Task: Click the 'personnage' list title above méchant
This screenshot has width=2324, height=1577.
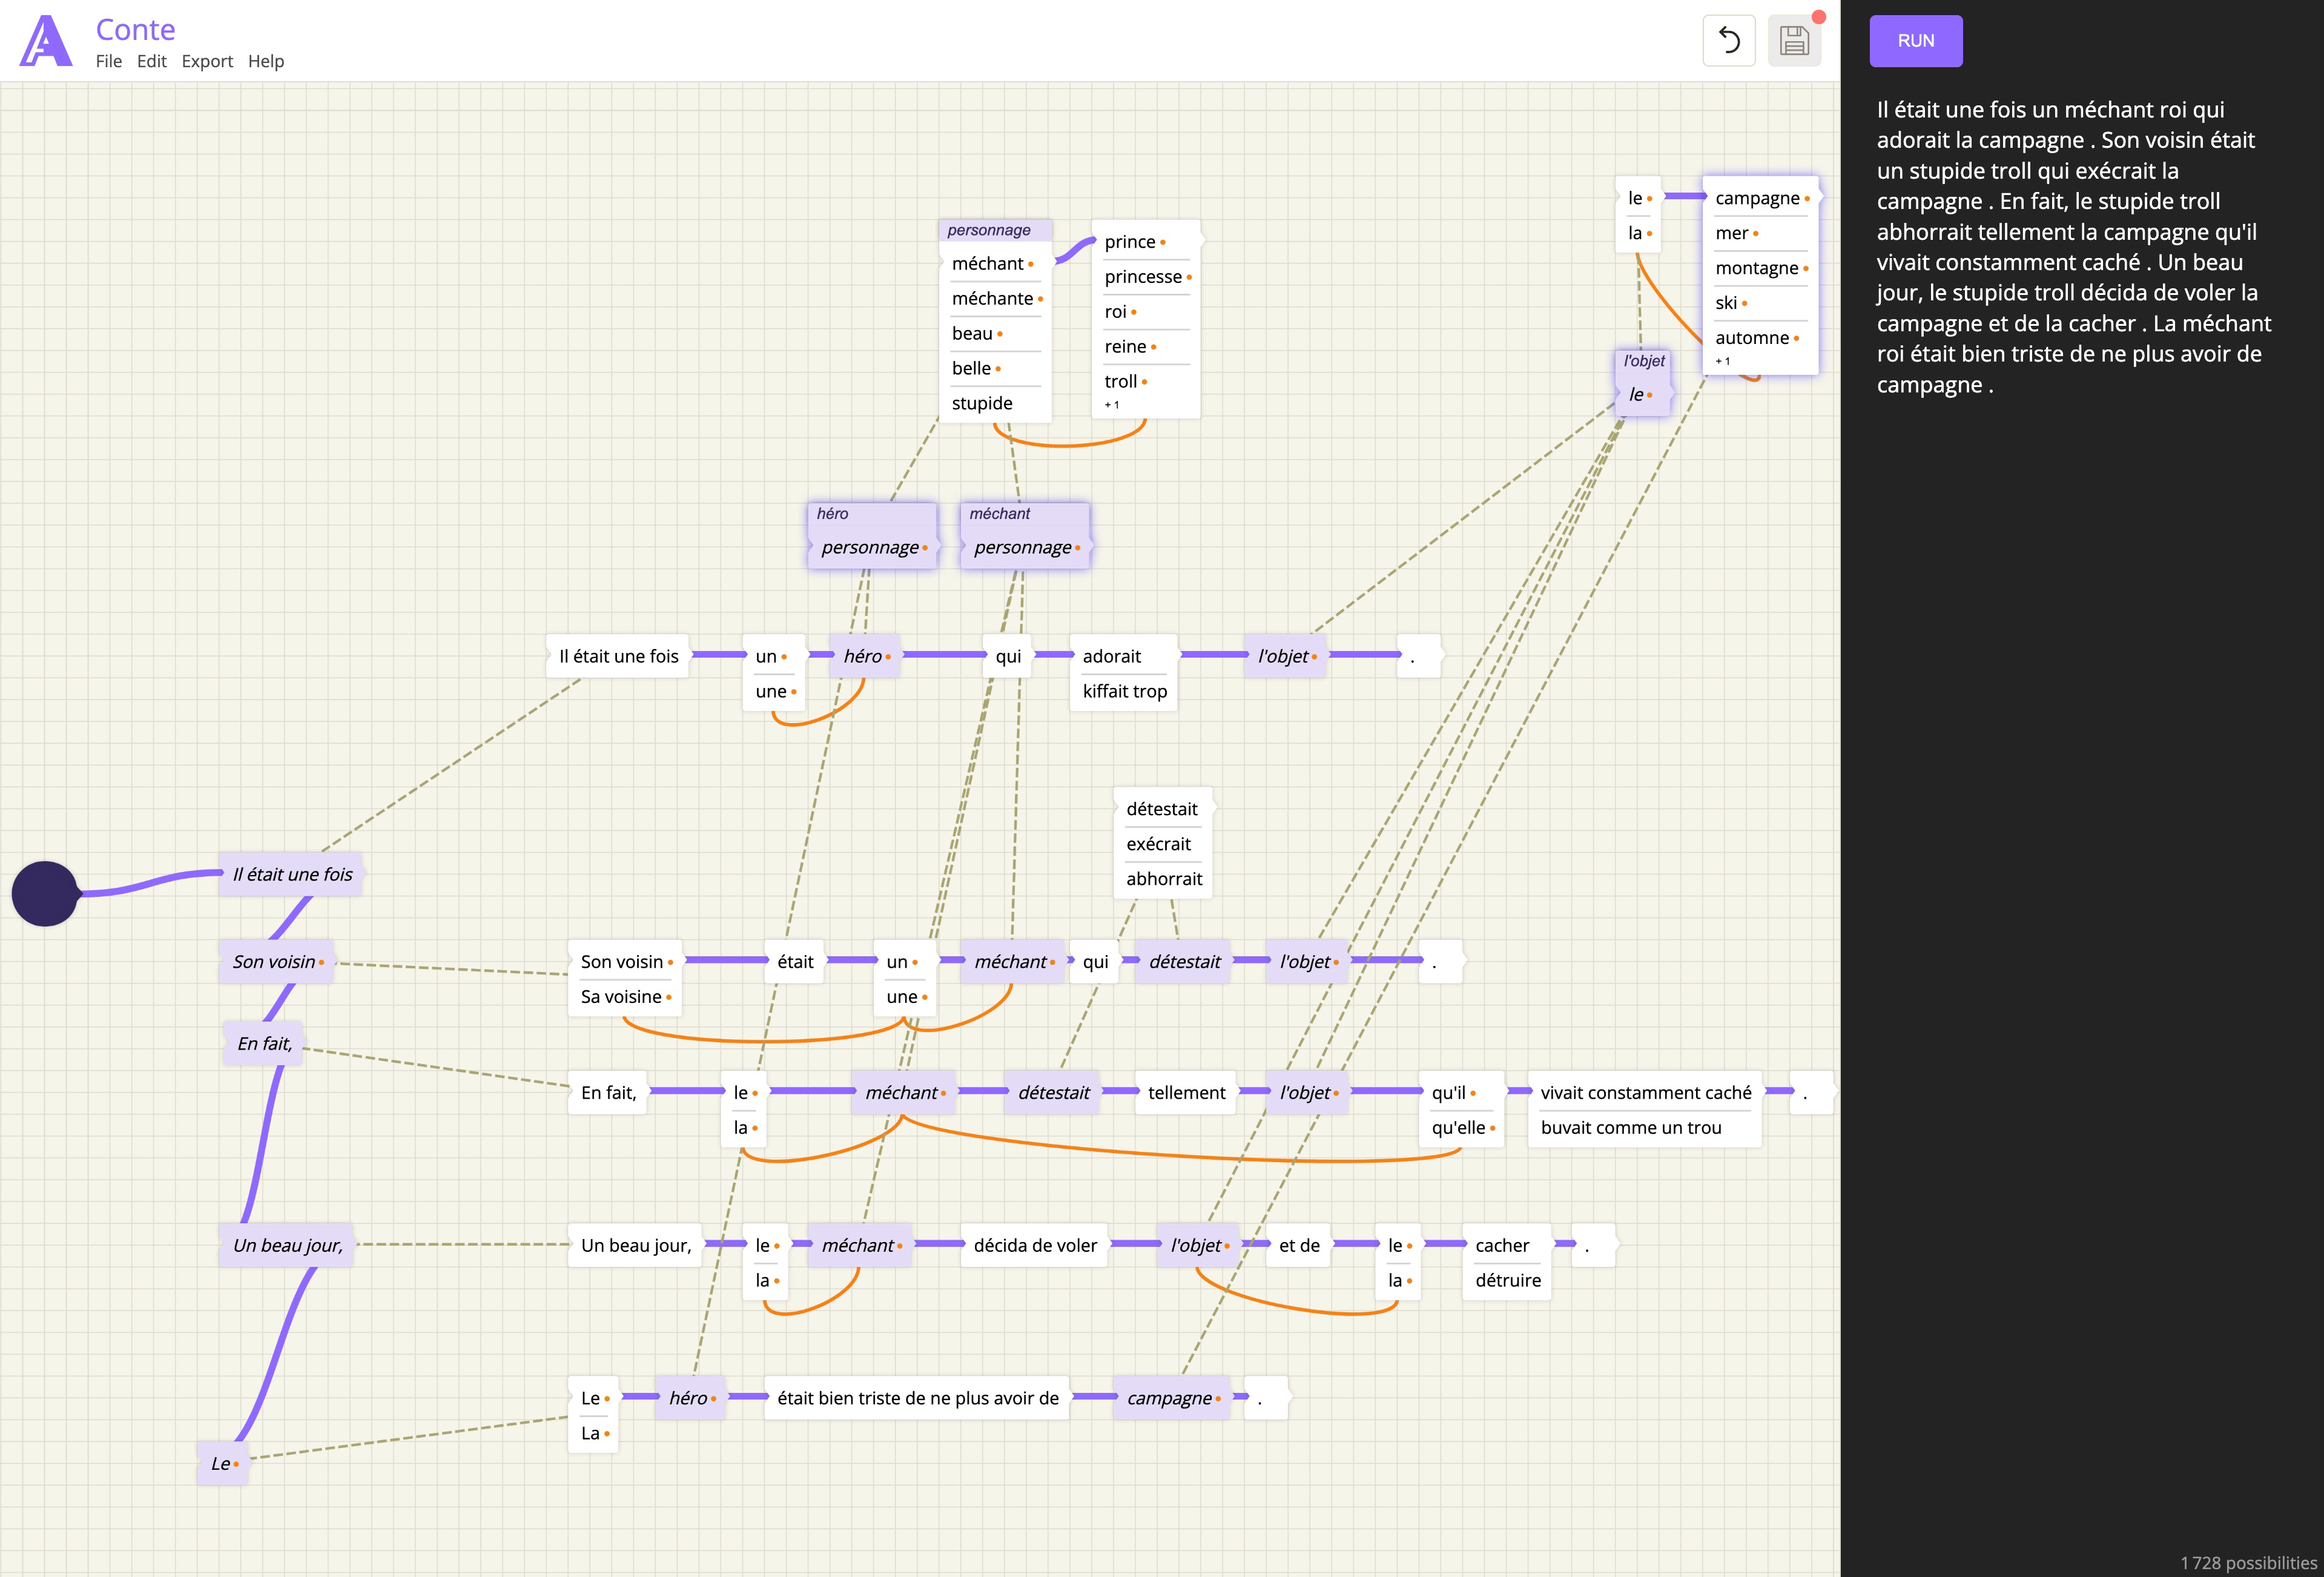Action: click(x=989, y=230)
